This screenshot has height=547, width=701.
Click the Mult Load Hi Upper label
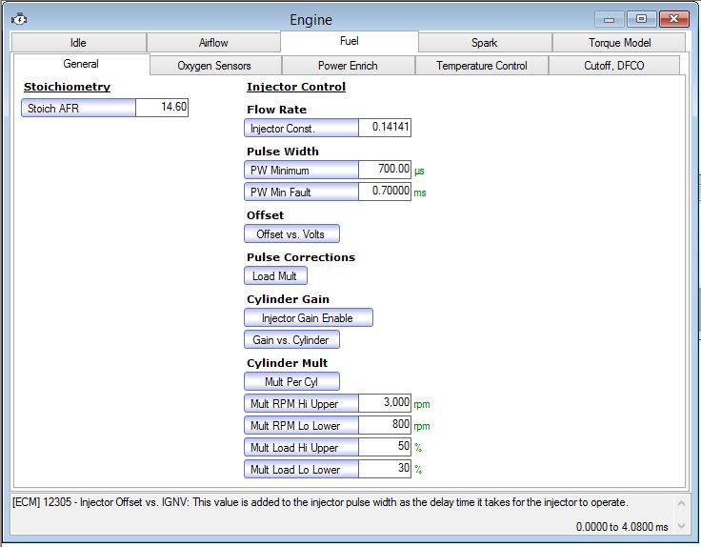pyautogui.click(x=301, y=447)
